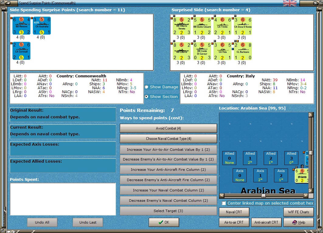Click the Undo Last button
Image resolution: width=323 pixels, height=233 pixels.
tap(88, 222)
